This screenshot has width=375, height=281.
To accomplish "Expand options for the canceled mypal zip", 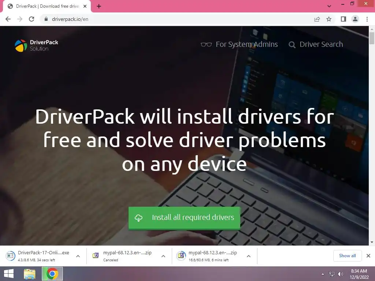I will coord(163,256).
